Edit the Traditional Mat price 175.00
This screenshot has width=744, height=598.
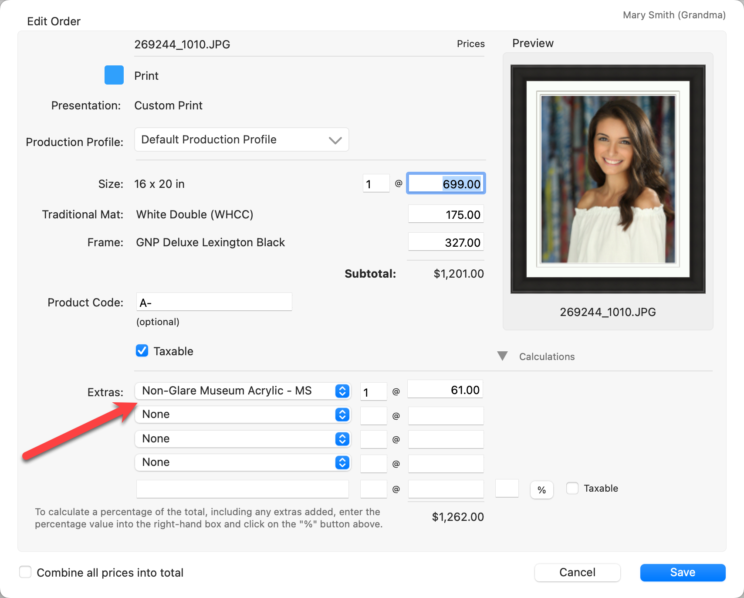(x=446, y=214)
